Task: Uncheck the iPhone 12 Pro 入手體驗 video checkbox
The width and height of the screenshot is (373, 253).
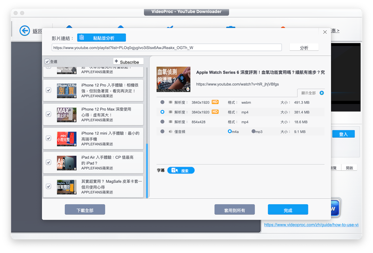Action: [x=48, y=90]
